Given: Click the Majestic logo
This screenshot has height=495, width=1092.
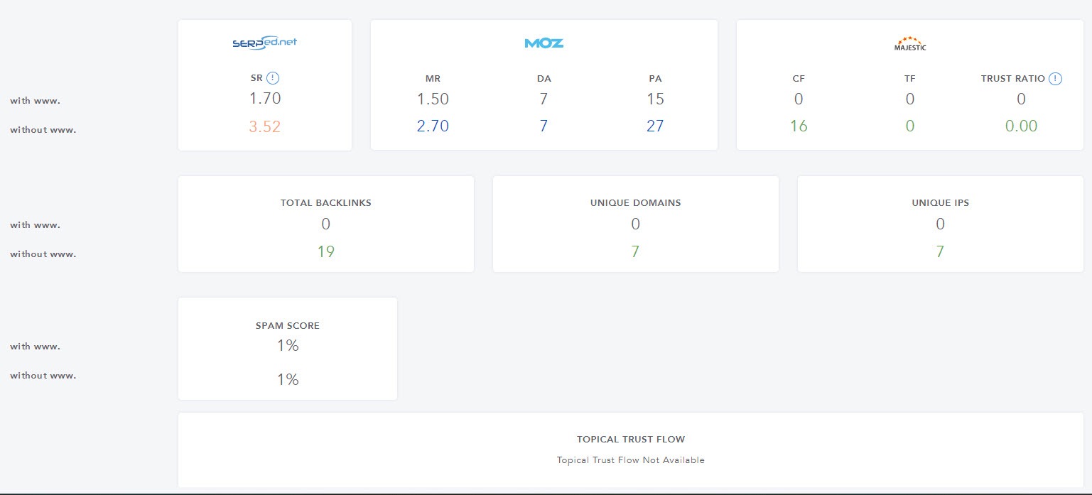Looking at the screenshot, I should (x=909, y=44).
